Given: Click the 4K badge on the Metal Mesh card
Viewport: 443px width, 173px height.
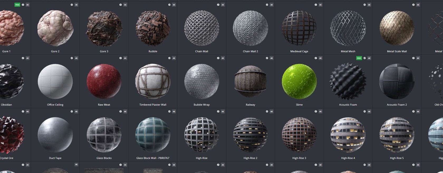Looking at the screenshot, I should click(x=369, y=5).
